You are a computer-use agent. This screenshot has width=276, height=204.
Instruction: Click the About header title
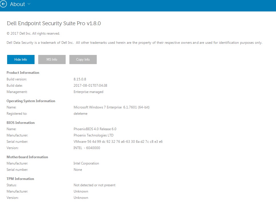click(x=17, y=4)
